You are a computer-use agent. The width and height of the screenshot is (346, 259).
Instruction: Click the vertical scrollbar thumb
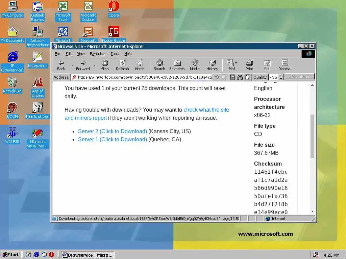point(312,136)
